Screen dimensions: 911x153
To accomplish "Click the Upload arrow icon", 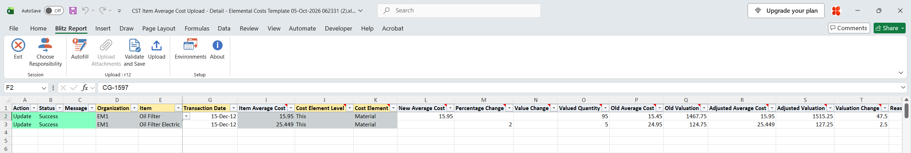I will [157, 45].
